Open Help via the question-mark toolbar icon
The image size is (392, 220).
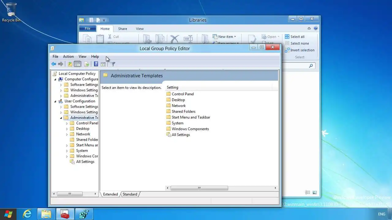click(x=96, y=64)
